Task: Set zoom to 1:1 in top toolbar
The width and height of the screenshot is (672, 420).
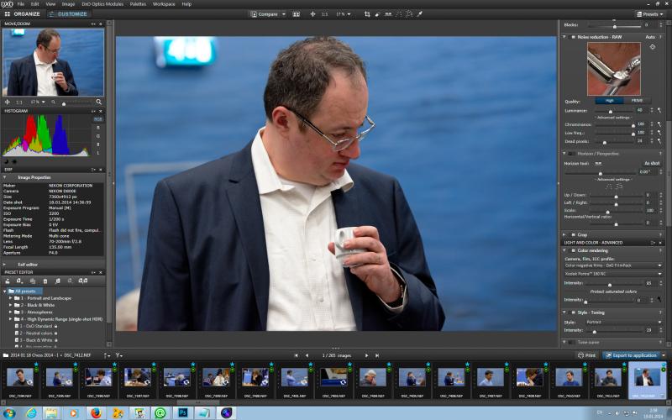Action: [x=324, y=14]
